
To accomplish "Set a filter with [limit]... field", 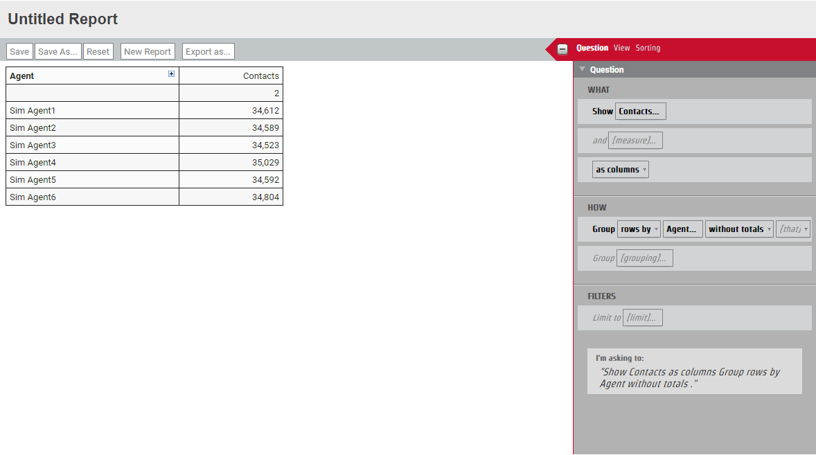I will [x=642, y=318].
